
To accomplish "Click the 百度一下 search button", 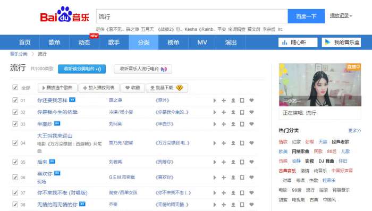I will click(x=306, y=16).
